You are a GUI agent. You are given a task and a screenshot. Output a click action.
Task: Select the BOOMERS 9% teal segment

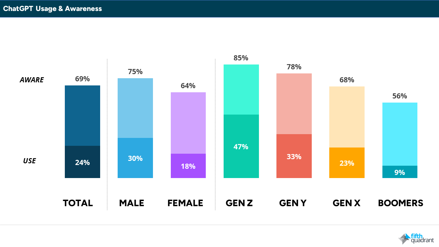coord(400,172)
